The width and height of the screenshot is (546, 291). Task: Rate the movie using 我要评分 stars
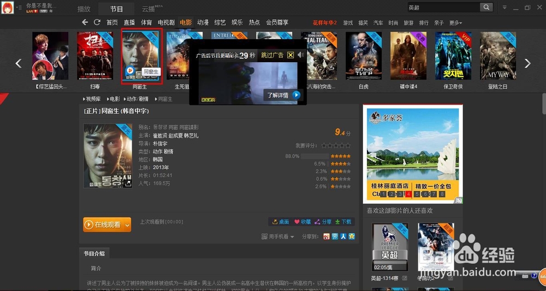336,145
